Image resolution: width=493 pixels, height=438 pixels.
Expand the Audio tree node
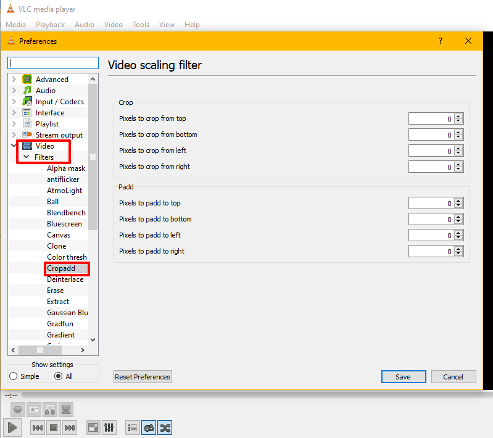click(14, 90)
